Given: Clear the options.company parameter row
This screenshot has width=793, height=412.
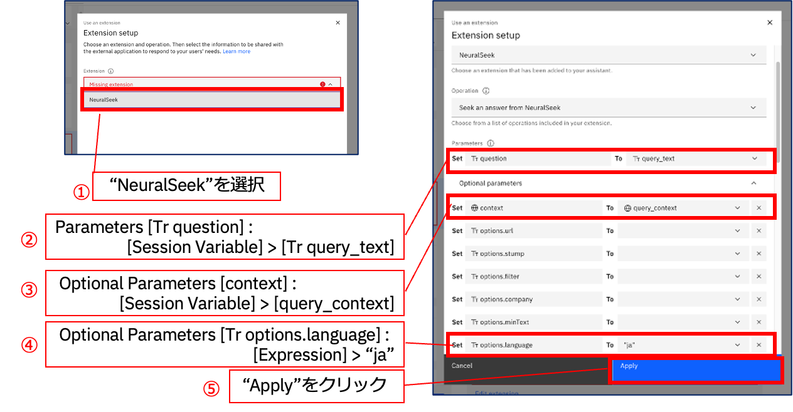Looking at the screenshot, I should pyautogui.click(x=758, y=299).
